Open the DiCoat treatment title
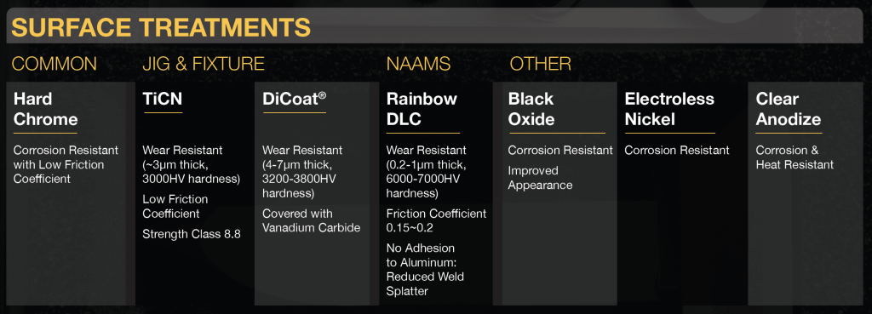872x314 pixels. pos(294,100)
